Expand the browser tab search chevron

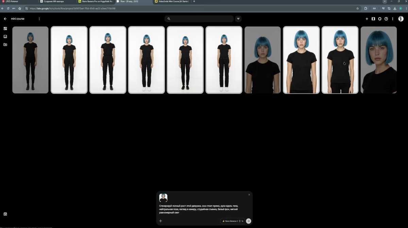pyautogui.click(x=385, y=1)
